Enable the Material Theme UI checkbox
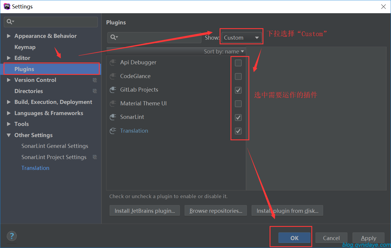The image size is (391, 248). [238, 104]
